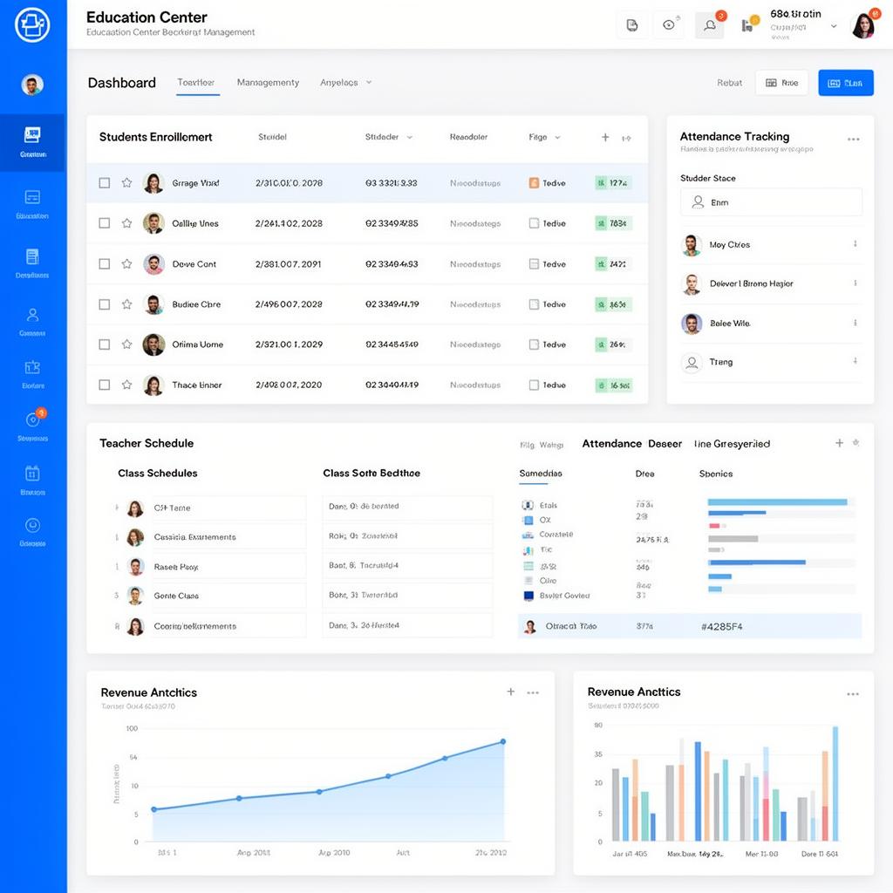Click the document icon in top header
This screenshot has width=893, height=893.
(x=632, y=25)
